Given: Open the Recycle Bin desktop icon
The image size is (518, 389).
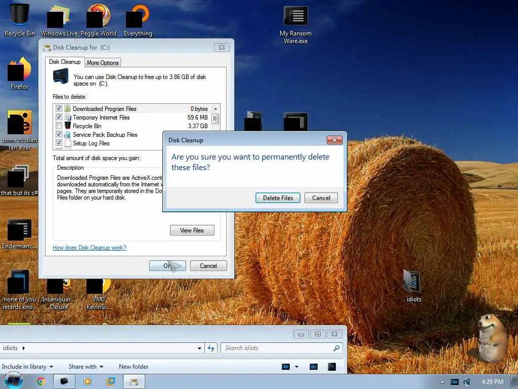Looking at the screenshot, I should pyautogui.click(x=20, y=20).
